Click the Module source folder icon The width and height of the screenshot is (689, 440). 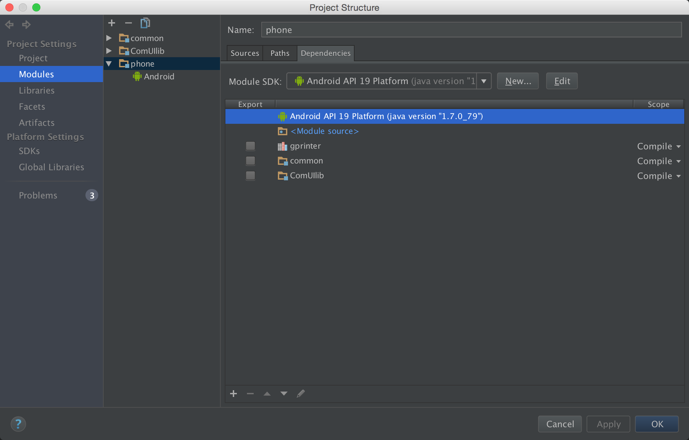tap(281, 131)
